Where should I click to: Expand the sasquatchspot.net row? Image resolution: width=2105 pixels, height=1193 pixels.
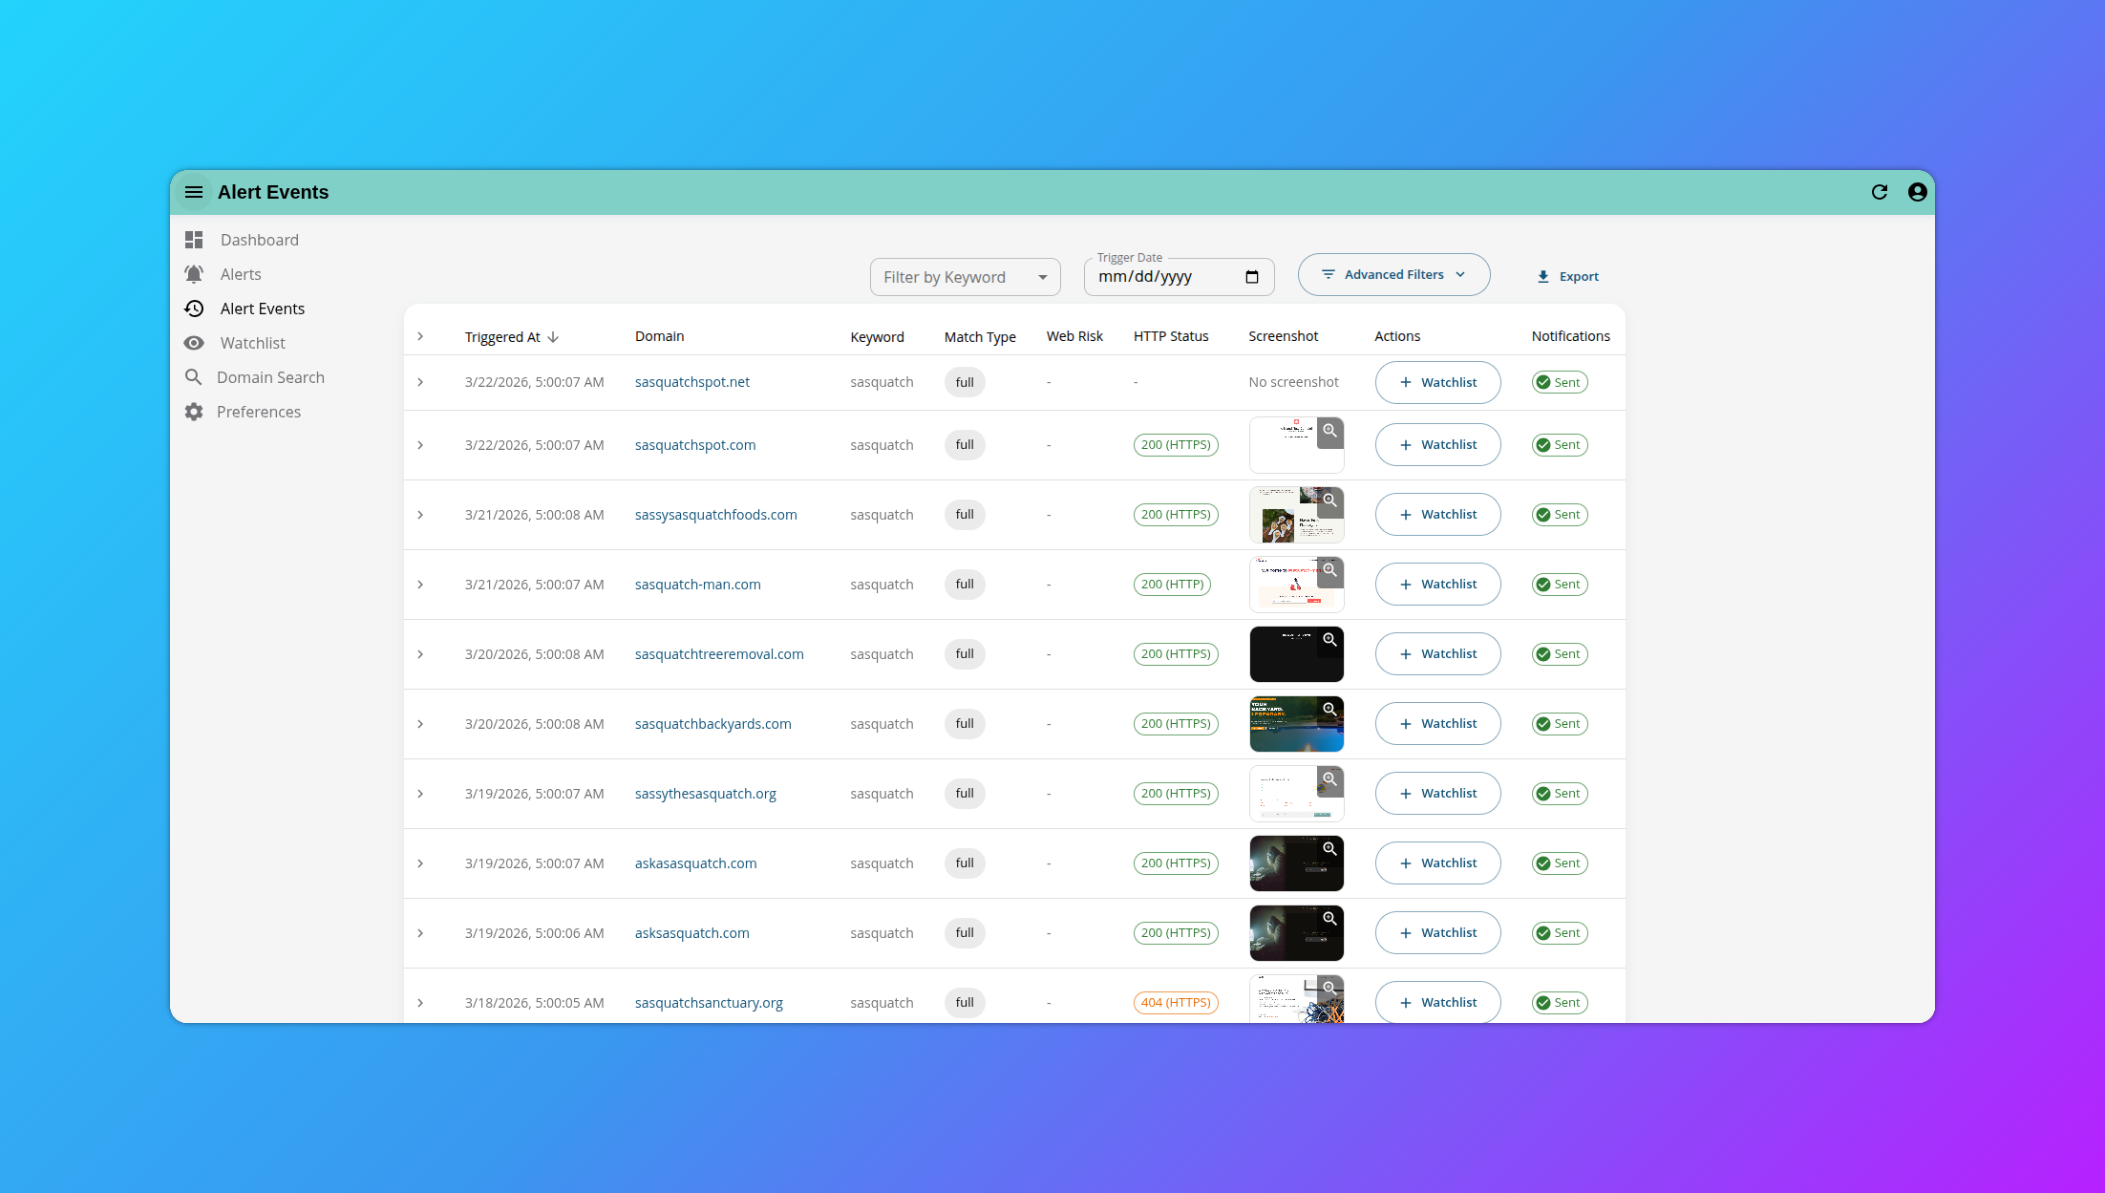coord(420,381)
